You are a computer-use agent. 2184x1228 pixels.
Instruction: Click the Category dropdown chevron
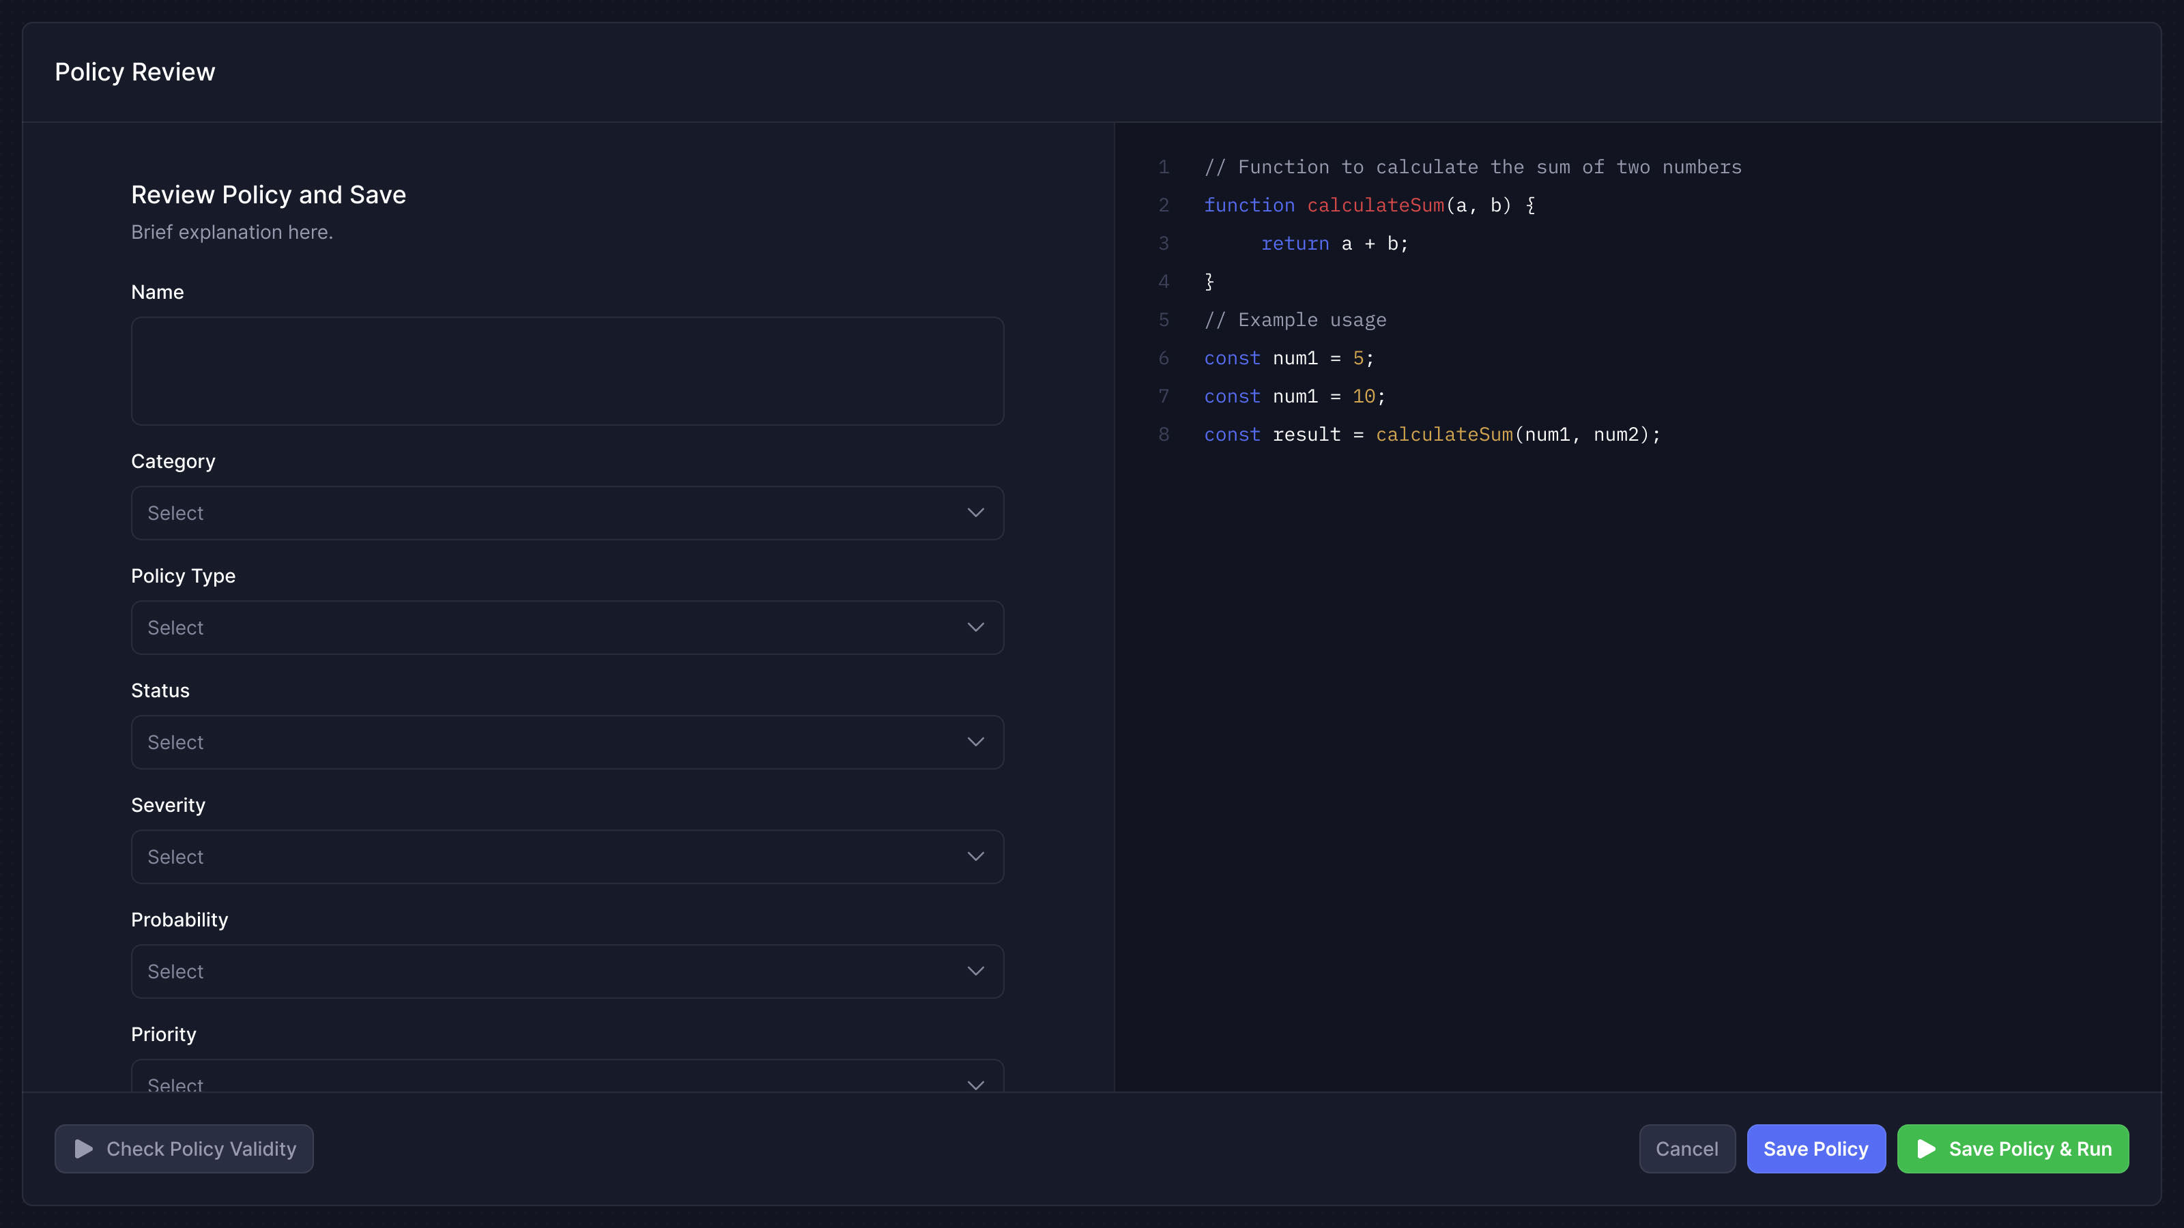point(975,513)
